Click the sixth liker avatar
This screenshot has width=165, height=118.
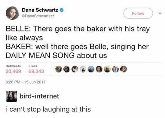click(x=99, y=69)
